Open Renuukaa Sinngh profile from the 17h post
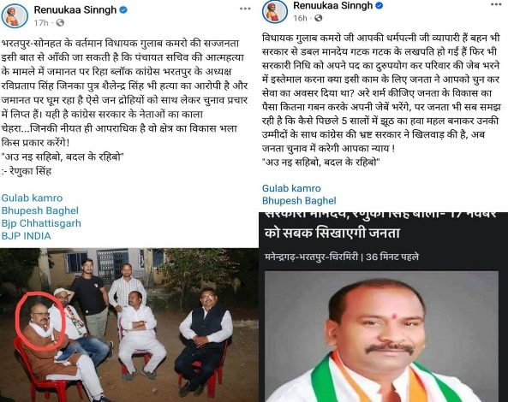This screenshot has width=508, height=402. (75, 10)
